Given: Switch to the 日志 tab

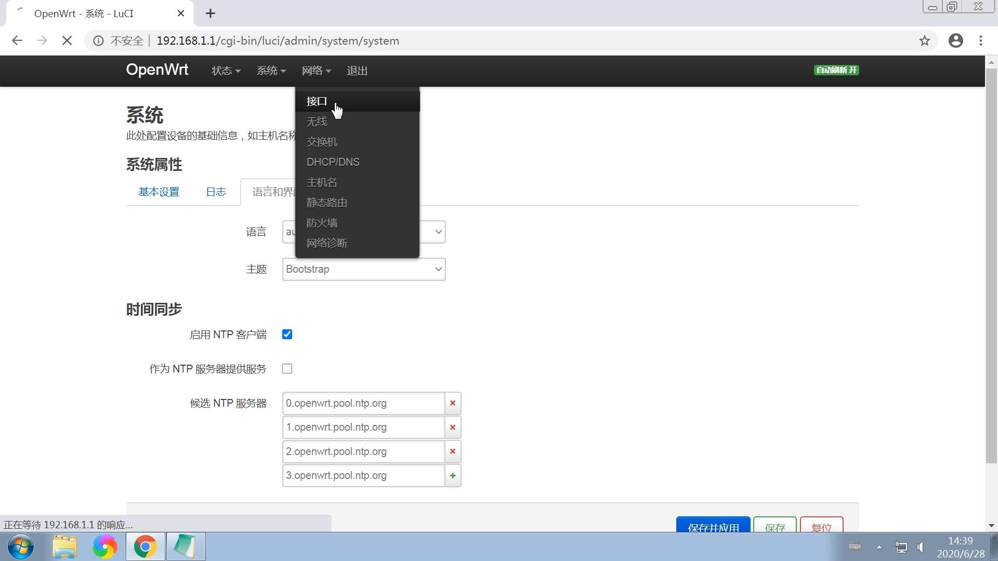Looking at the screenshot, I should click(216, 192).
